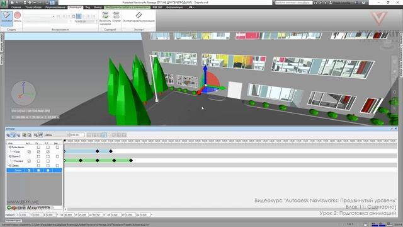The image size is (403, 227).
Task: Toggle Loop checkbox for Сцена 2 row
Action: point(38,156)
